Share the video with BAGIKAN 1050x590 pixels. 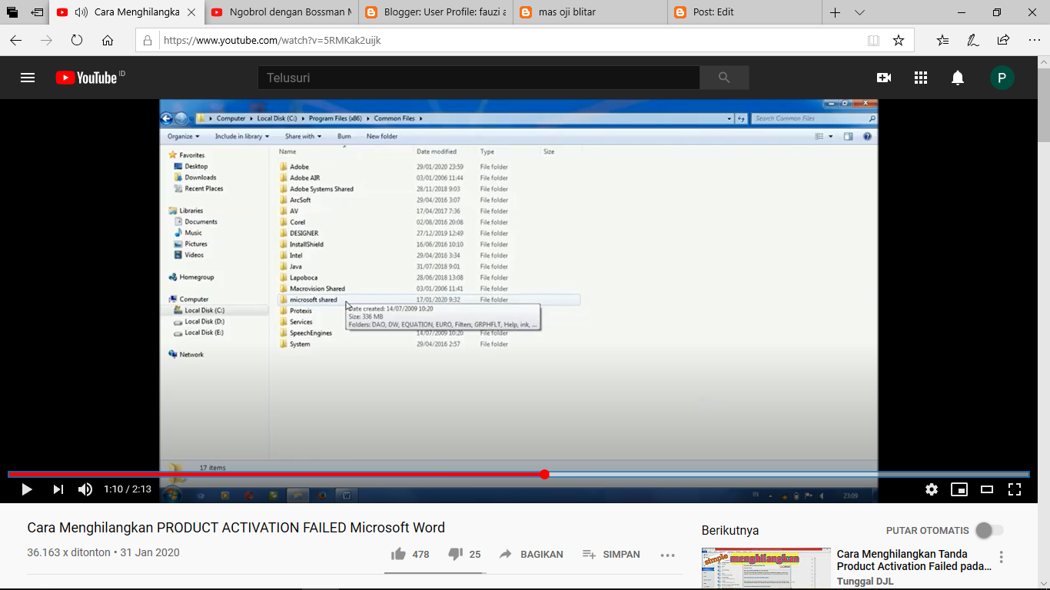[x=531, y=554]
